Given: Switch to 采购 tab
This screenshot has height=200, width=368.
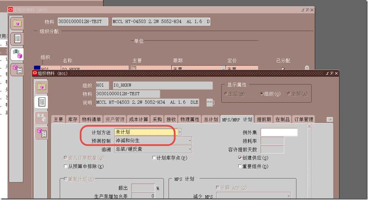Looking at the screenshot, I should [x=157, y=119].
